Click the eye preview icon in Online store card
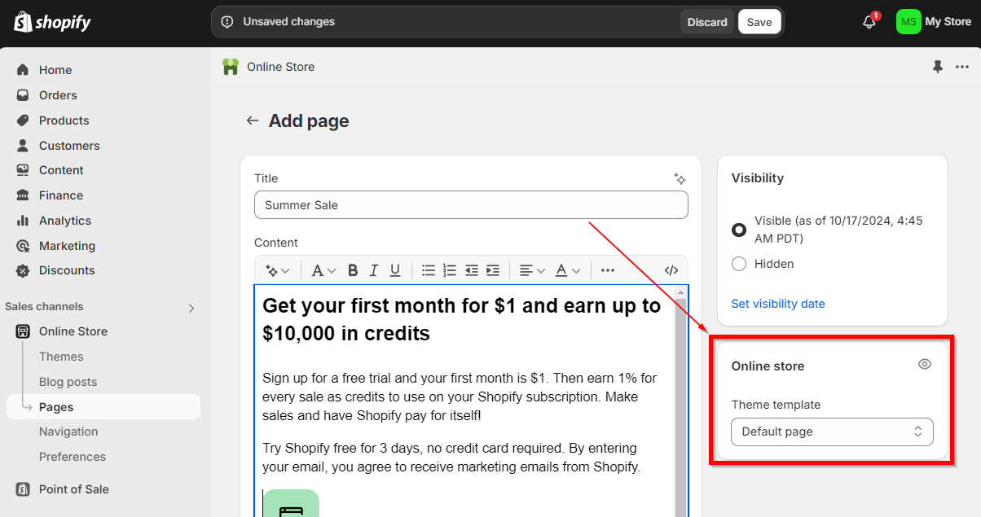 click(925, 365)
